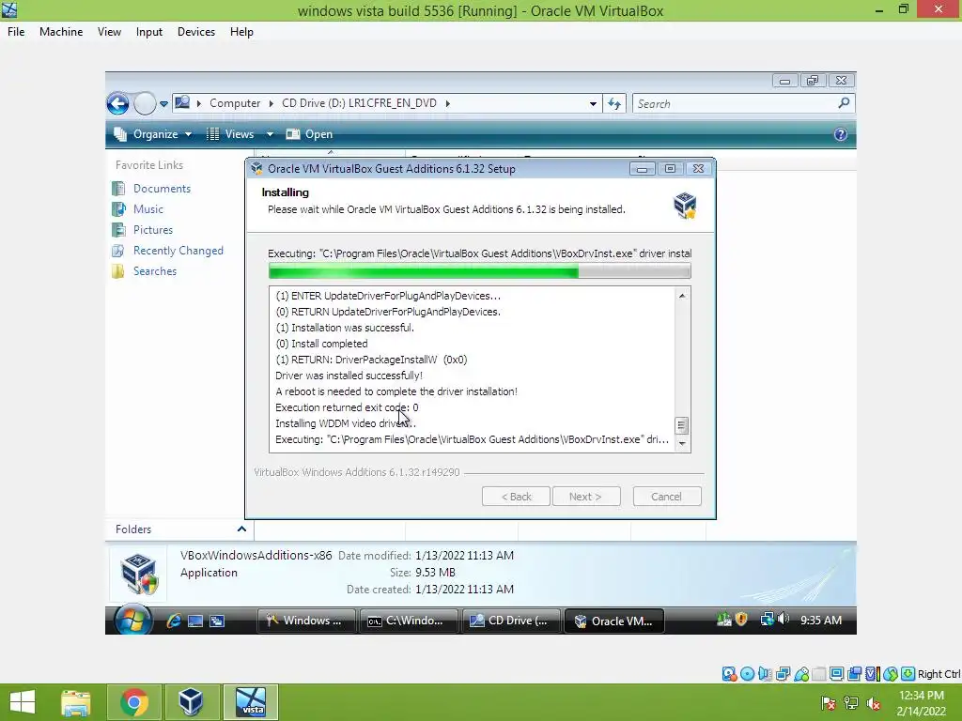Click the recording indicator in VirtualBox status bar
The width and height of the screenshot is (962, 721).
[854, 674]
